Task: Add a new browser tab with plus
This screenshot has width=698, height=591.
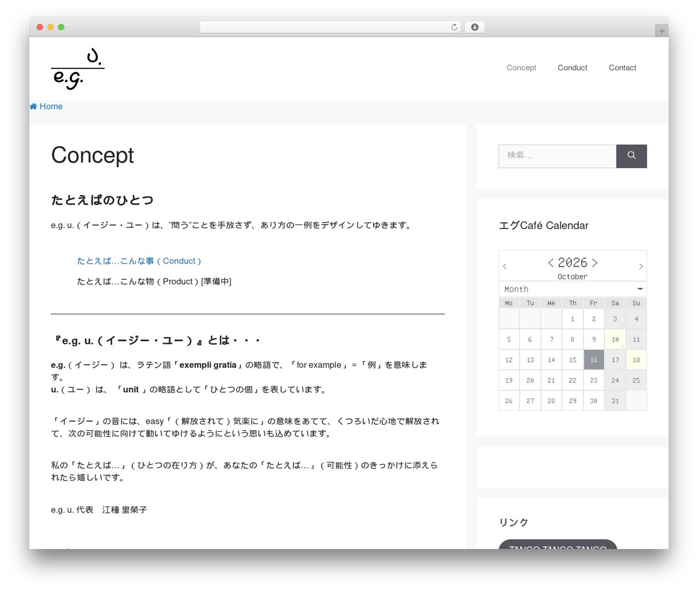Action: (x=661, y=31)
